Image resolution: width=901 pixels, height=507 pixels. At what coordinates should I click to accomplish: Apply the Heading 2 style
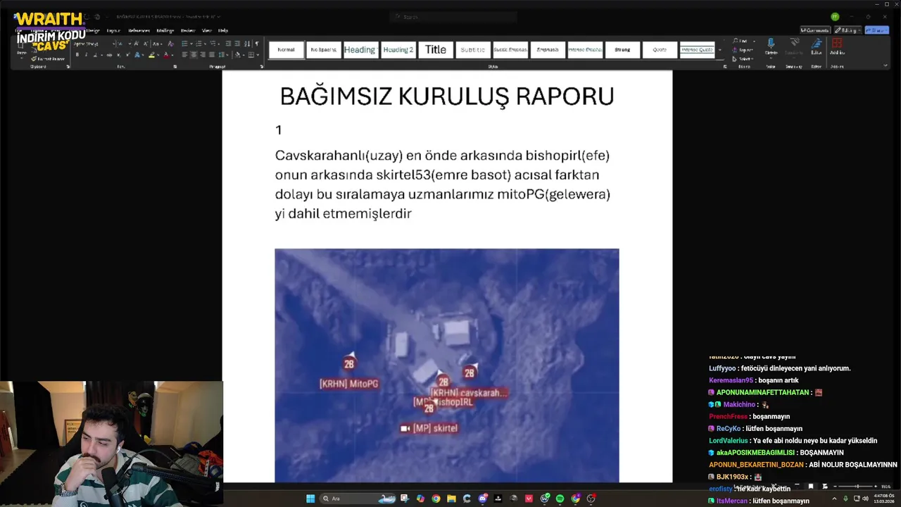click(398, 49)
